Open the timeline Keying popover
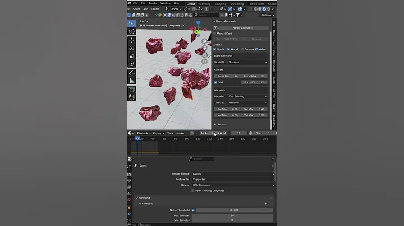Viewport: 404px width, 226px height. point(158,133)
